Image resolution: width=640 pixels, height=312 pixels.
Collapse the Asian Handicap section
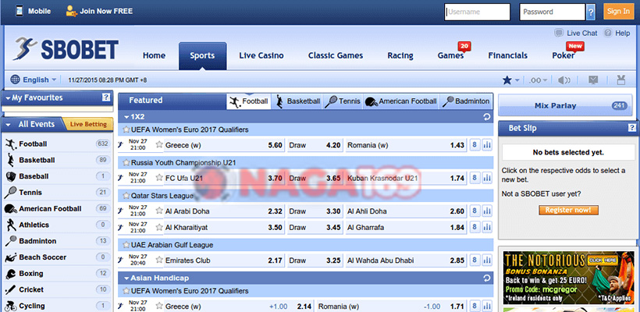pyautogui.click(x=126, y=278)
